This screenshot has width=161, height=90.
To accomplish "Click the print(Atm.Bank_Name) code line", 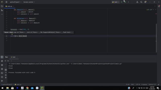I will click(19, 36).
